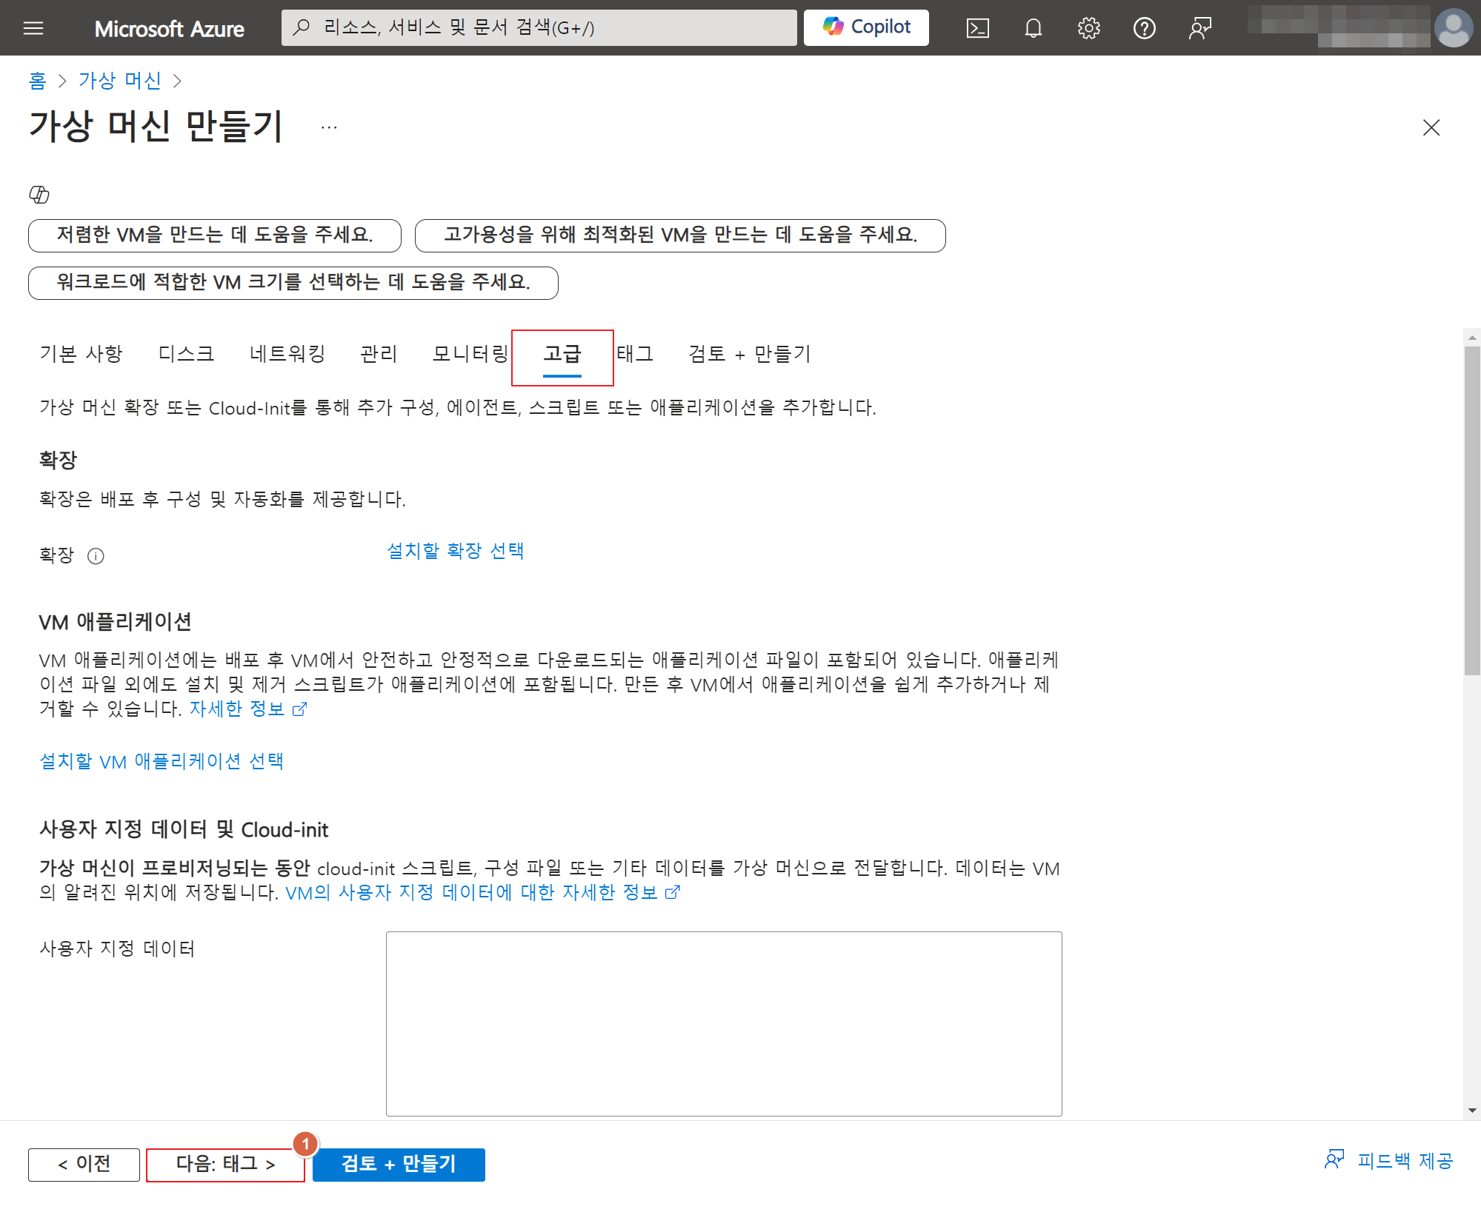
Task: Open portal settings gear icon
Action: (1088, 28)
